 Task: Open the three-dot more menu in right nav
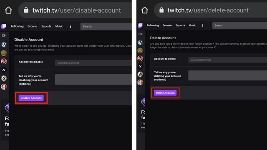point(203,25)
